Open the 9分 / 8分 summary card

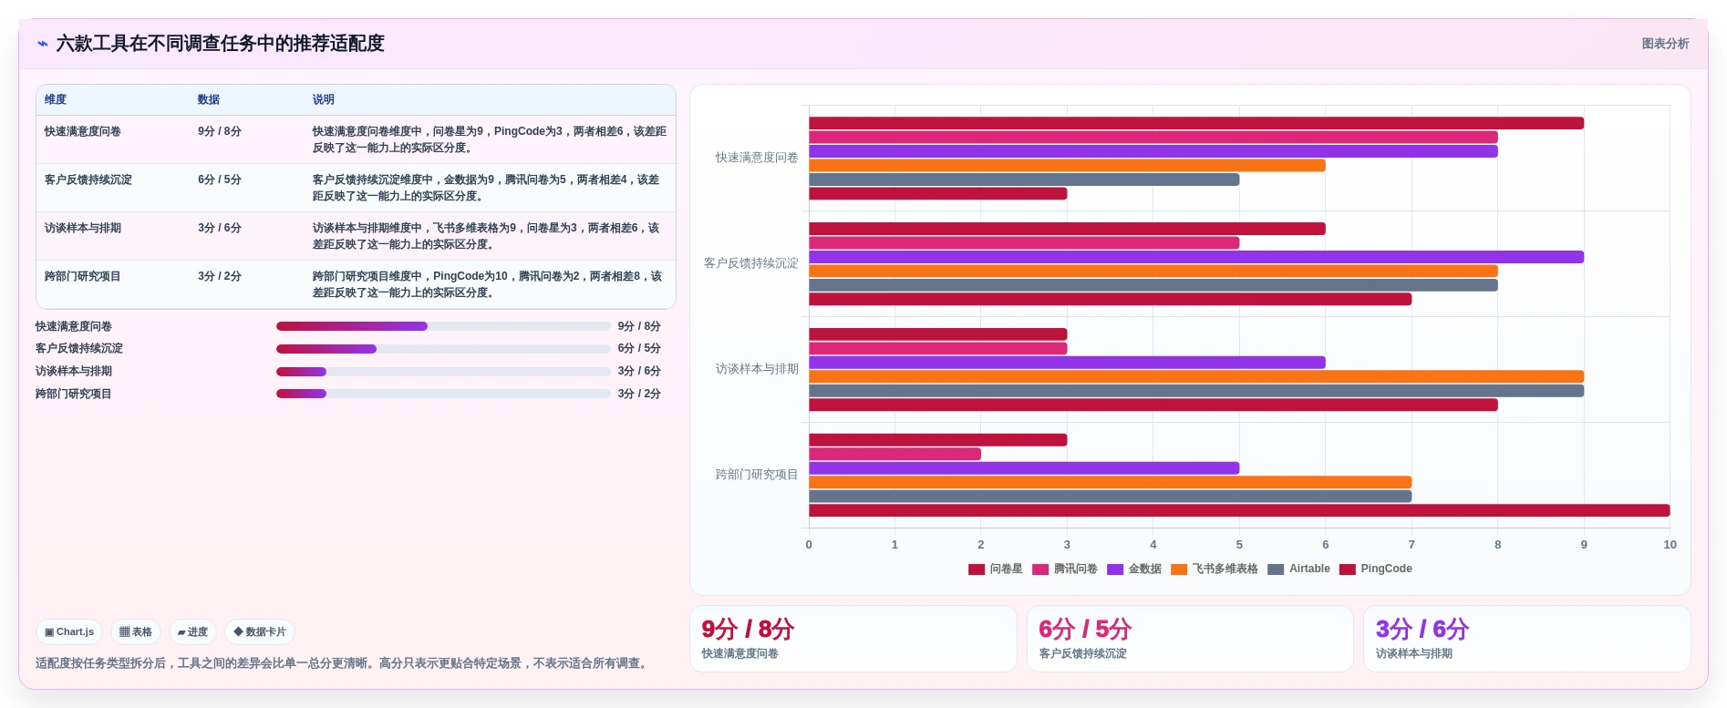click(853, 639)
